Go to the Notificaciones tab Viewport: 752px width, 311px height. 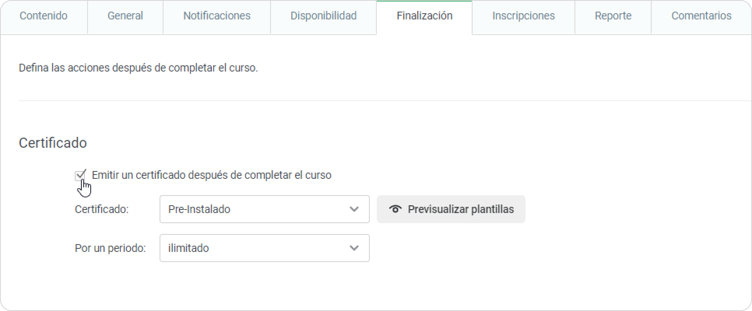[217, 16]
